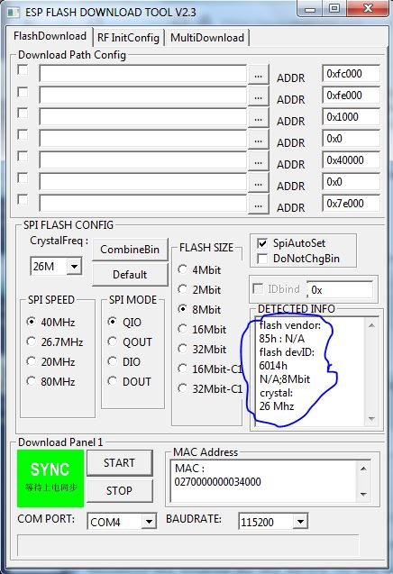Select 40MHz SPI speed

(x=50, y=322)
